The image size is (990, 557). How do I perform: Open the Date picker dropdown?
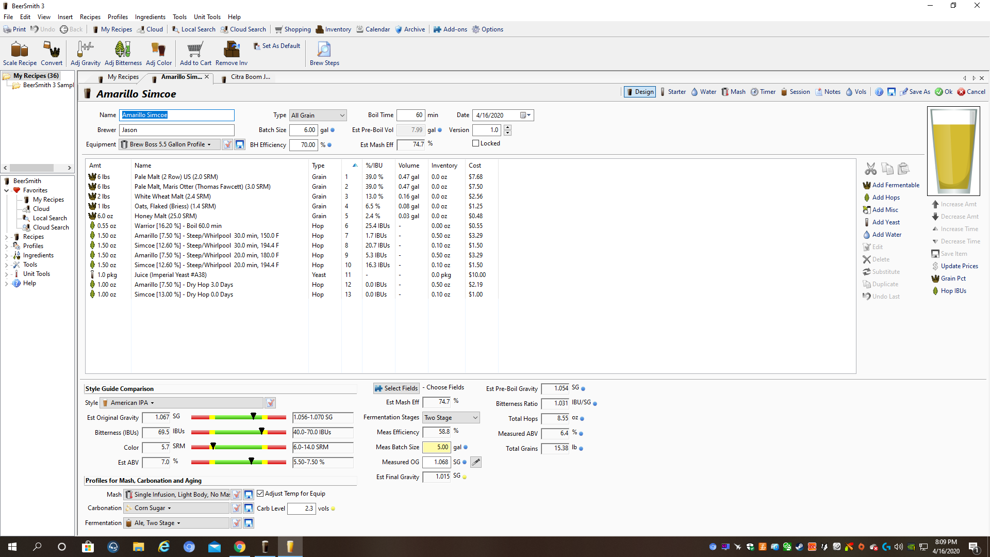[x=525, y=116]
